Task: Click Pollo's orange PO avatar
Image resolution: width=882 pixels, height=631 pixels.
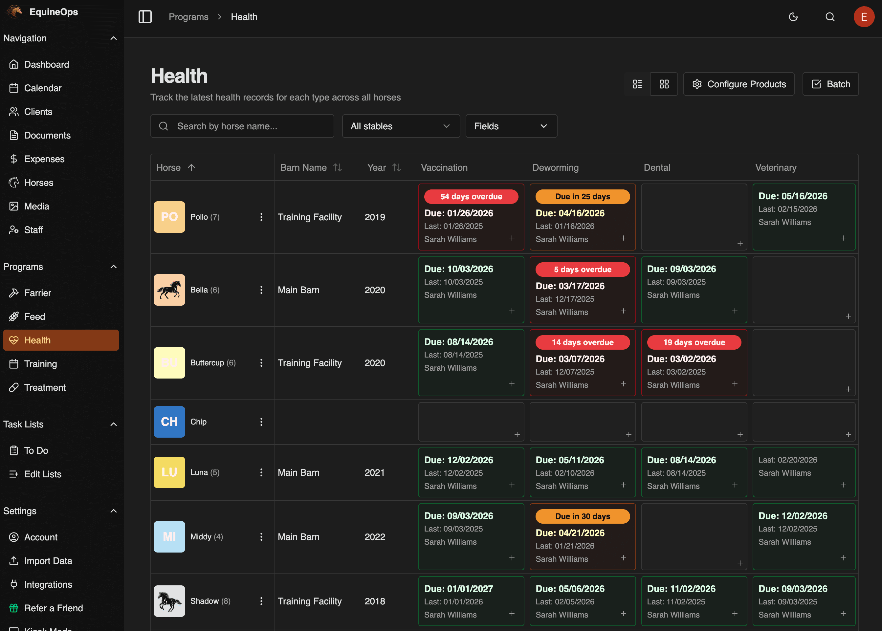Action: 169,217
